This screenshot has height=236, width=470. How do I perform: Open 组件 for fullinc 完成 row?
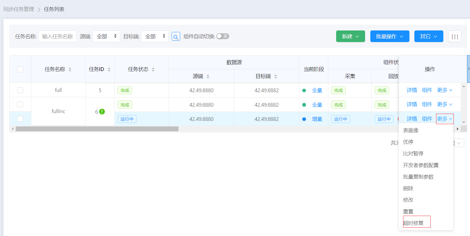point(427,104)
